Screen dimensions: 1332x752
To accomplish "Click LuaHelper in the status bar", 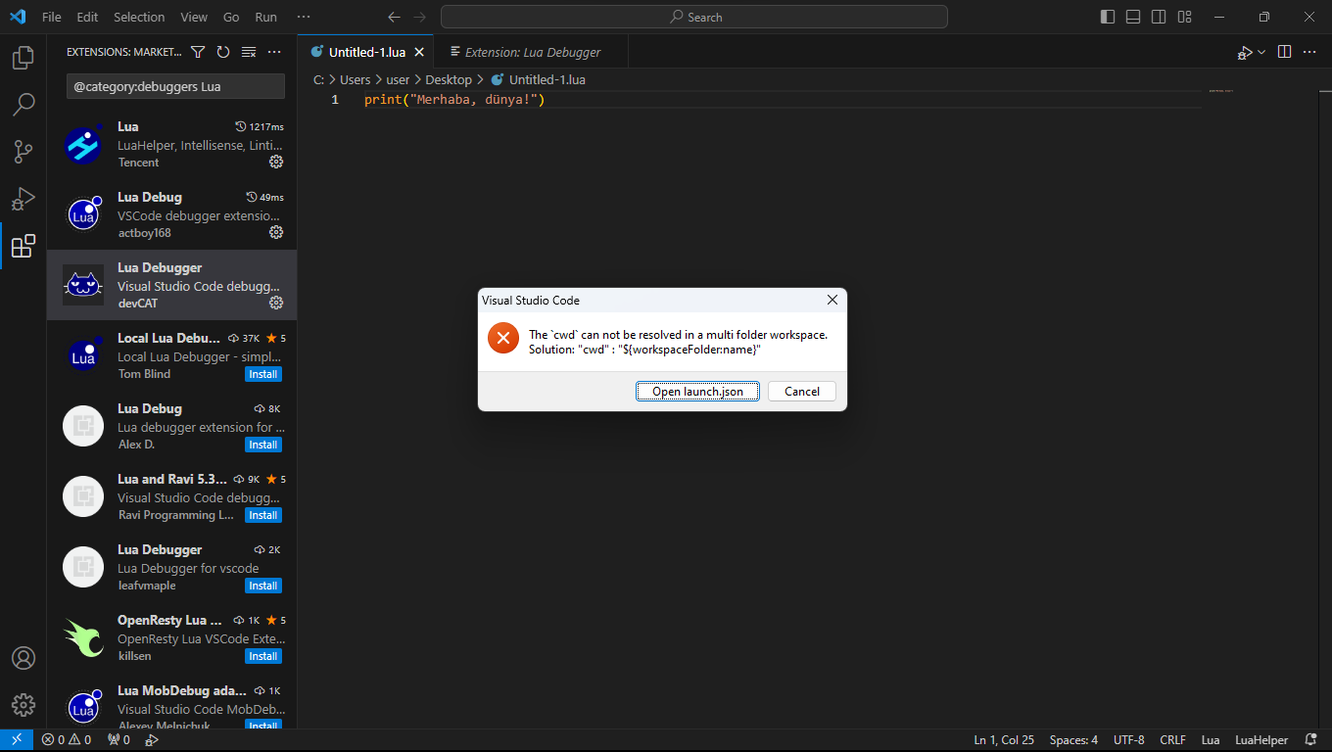I will (x=1261, y=740).
